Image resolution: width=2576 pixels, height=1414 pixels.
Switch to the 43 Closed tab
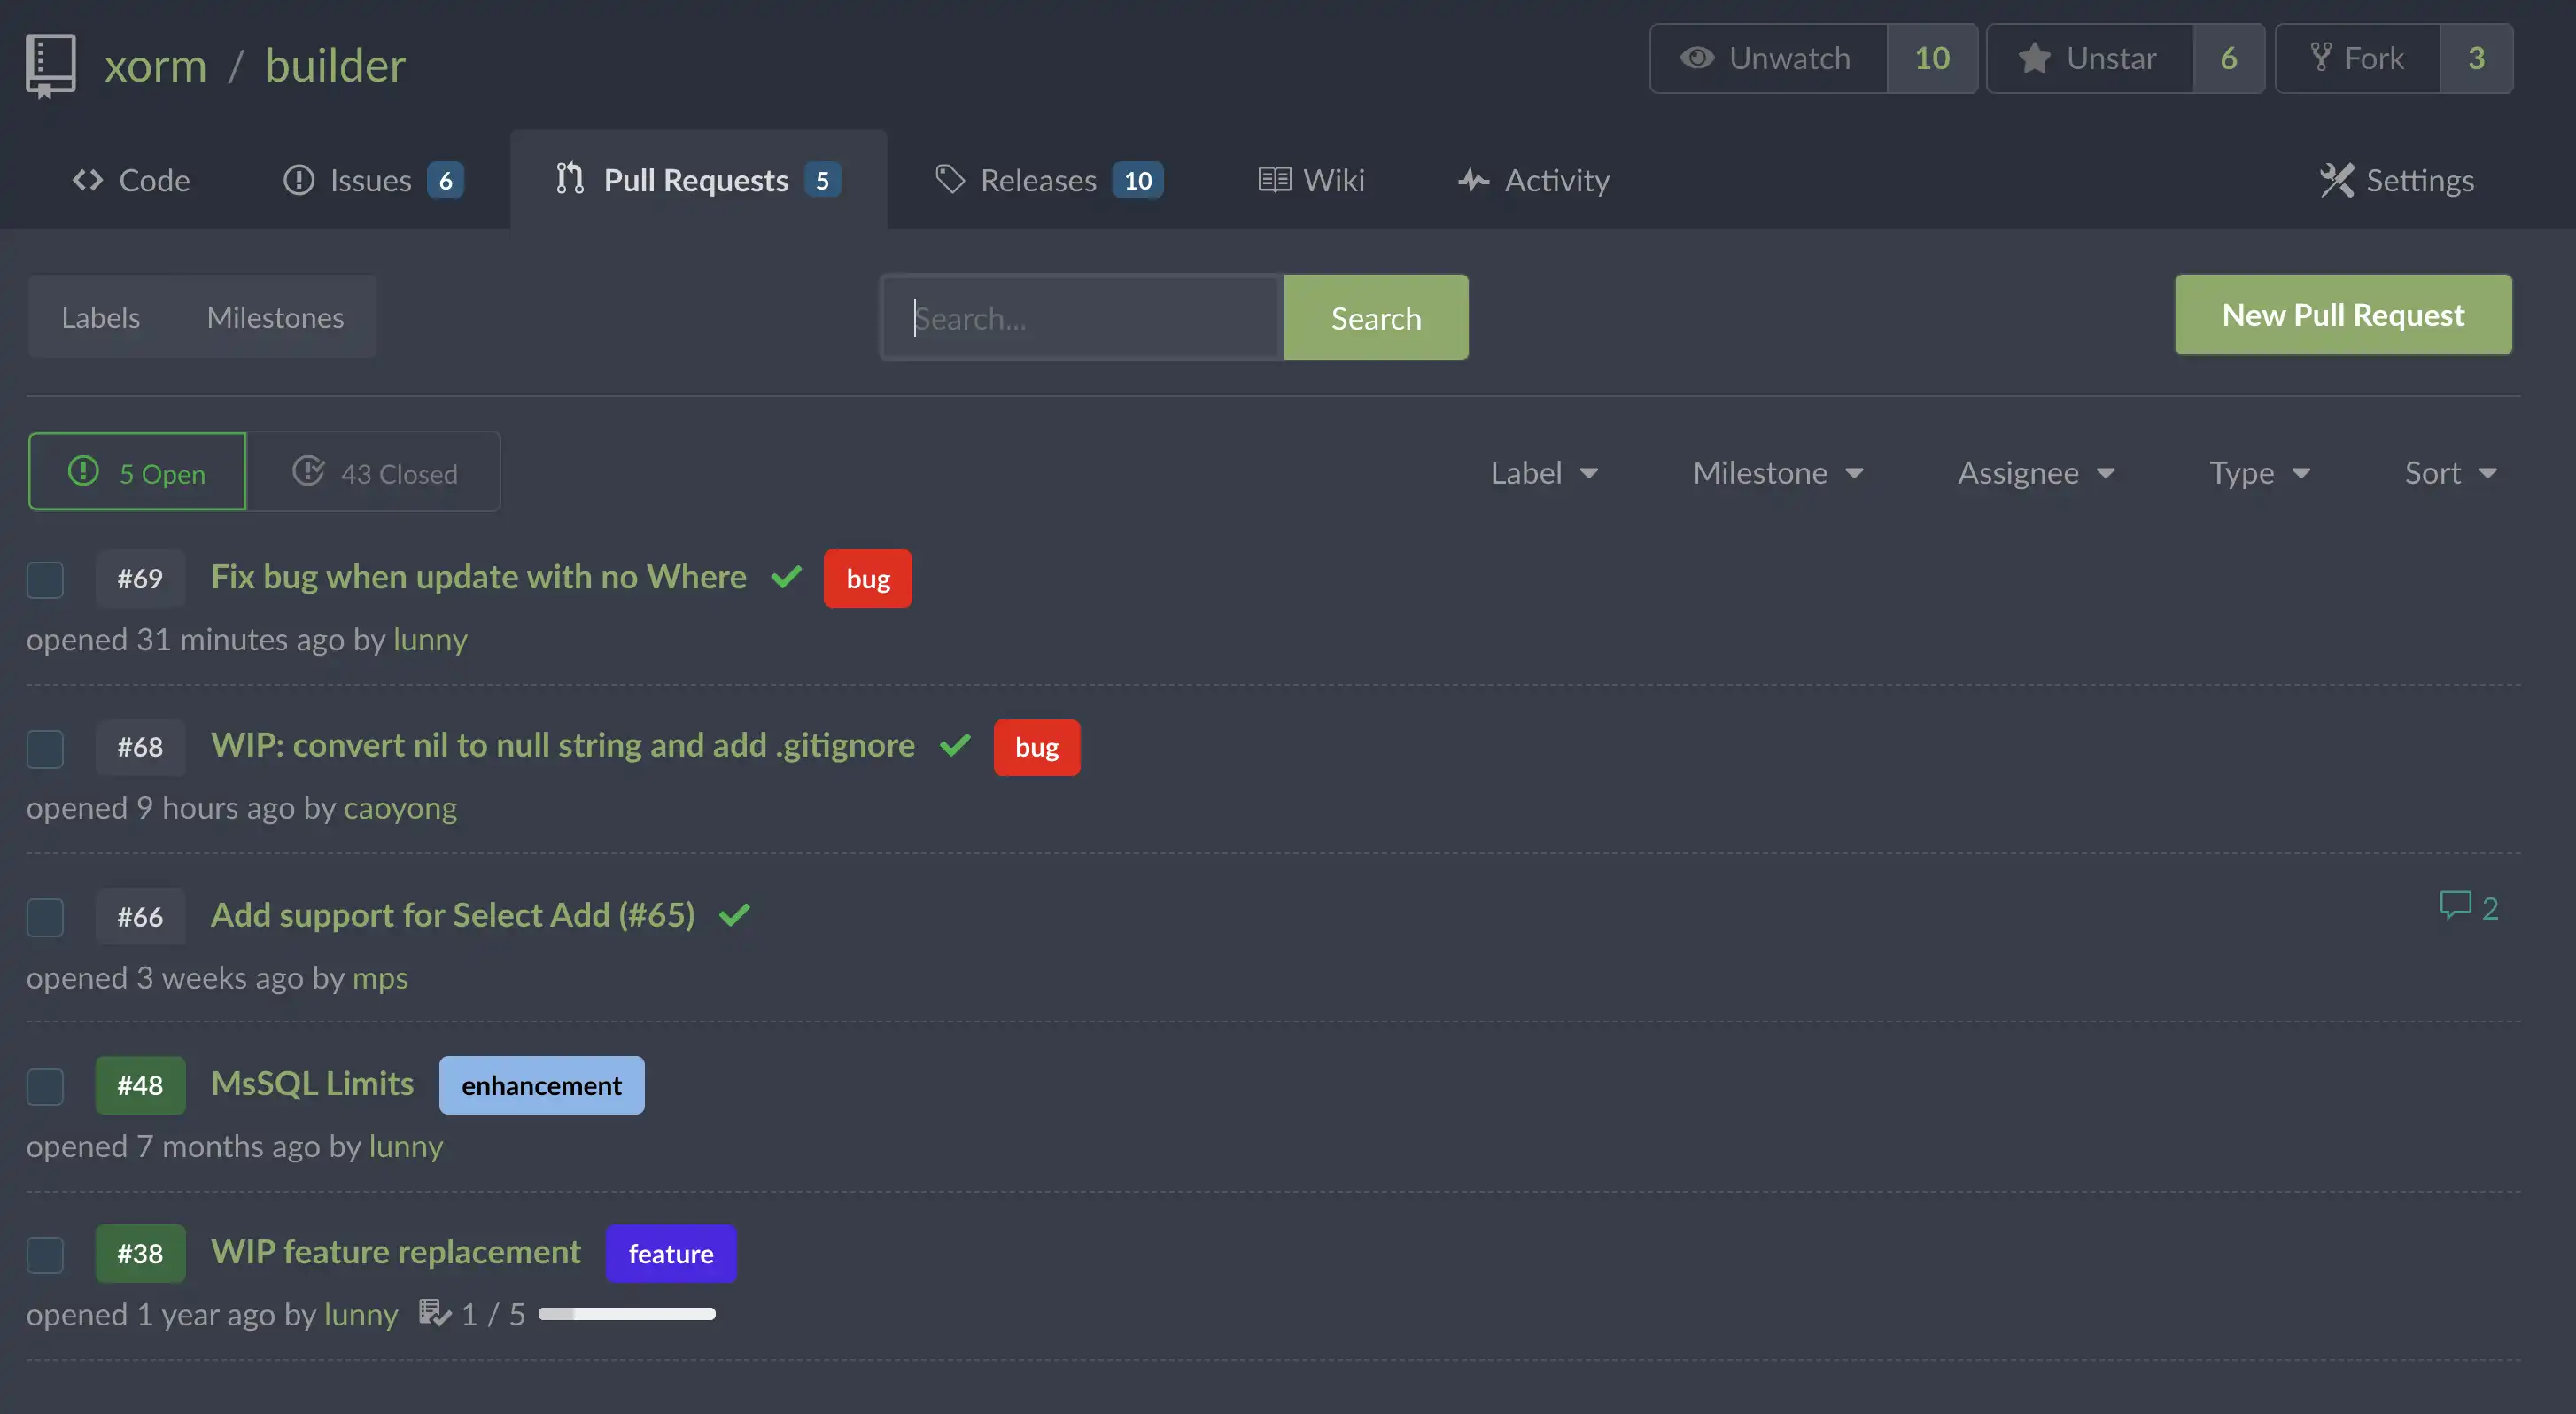point(374,470)
